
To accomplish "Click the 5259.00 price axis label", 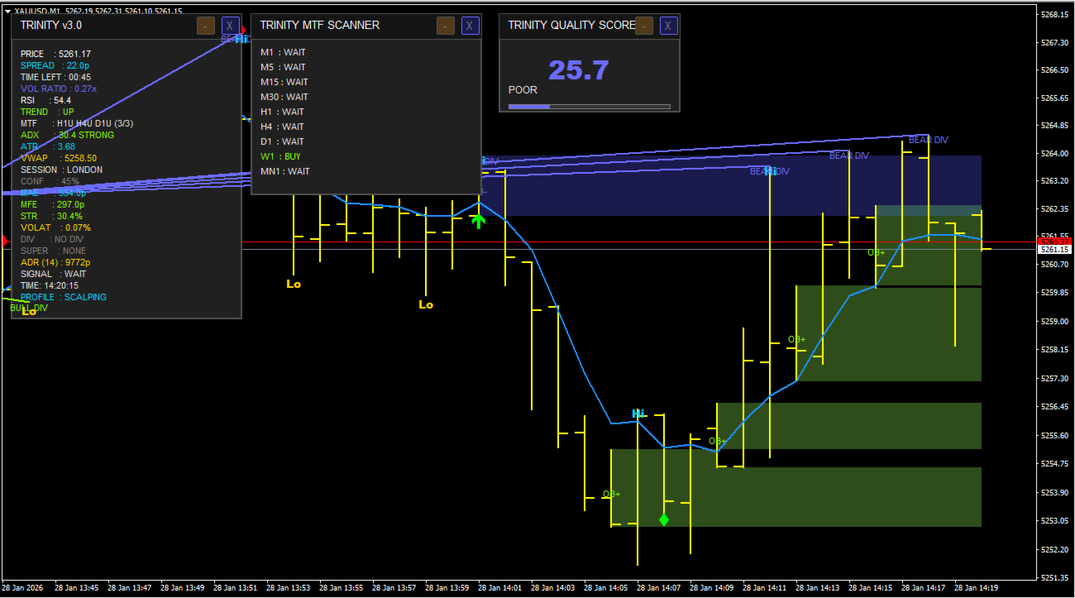I will pyautogui.click(x=1055, y=322).
